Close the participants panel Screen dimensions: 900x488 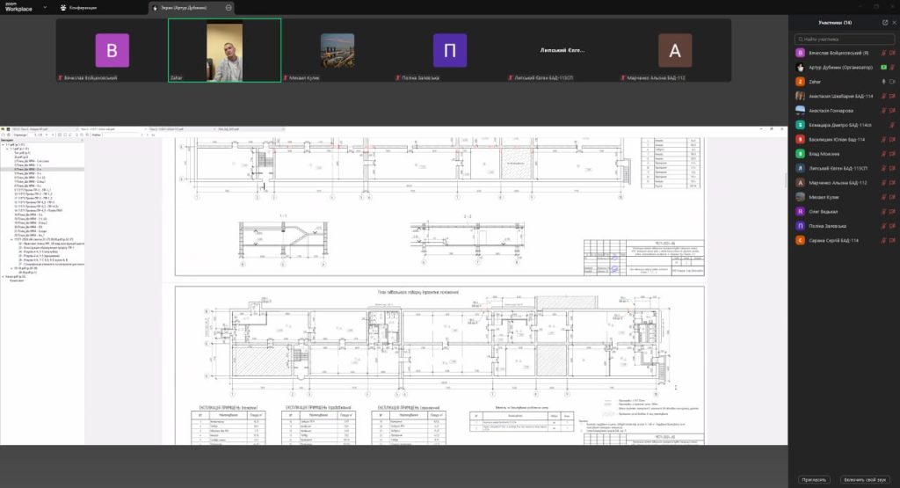tap(894, 22)
